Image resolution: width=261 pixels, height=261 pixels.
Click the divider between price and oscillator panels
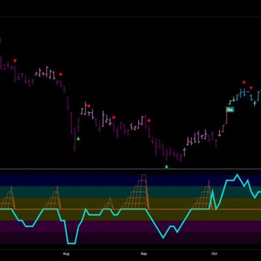tap(130, 169)
